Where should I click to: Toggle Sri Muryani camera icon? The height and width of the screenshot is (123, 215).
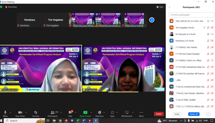tap(212, 34)
